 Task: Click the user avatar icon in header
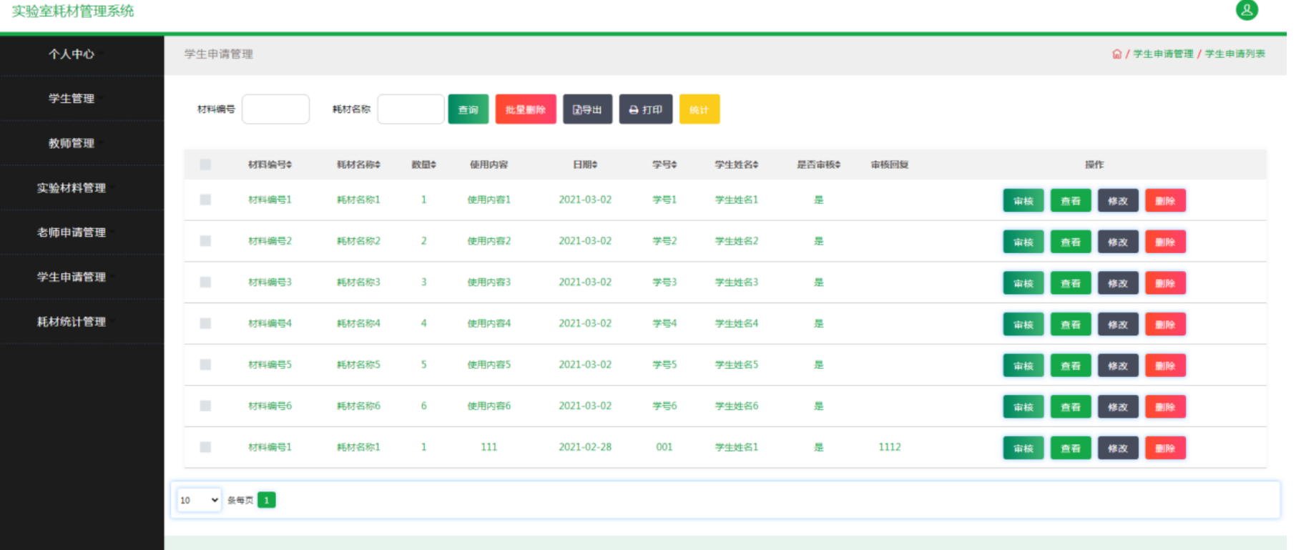[1247, 10]
